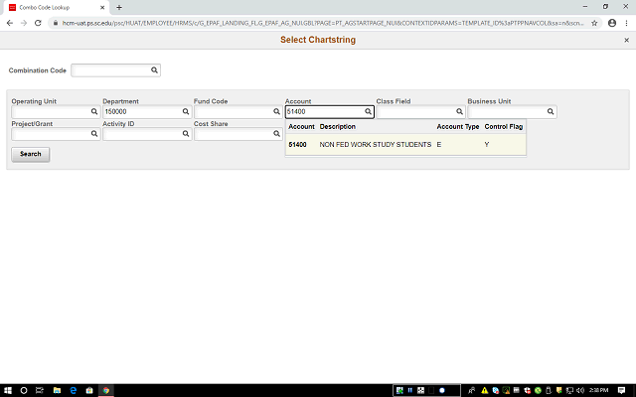Open the Business Unit lookup magnifier

coord(551,111)
